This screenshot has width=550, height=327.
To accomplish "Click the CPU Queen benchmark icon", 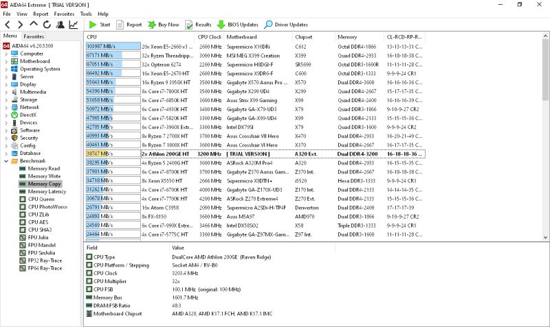I will (23, 199).
